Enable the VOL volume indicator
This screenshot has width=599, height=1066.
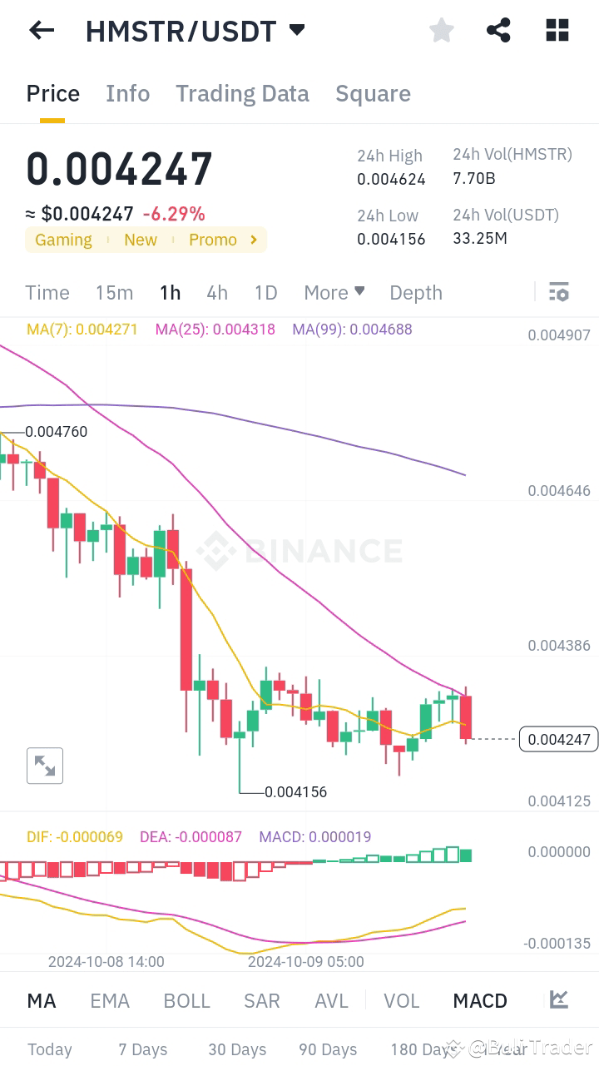402,1000
